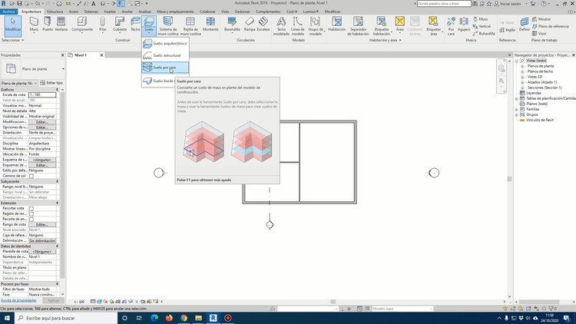Image resolution: width=576 pixels, height=324 pixels.
Task: Select the Puerta door tool
Action: tap(48, 25)
